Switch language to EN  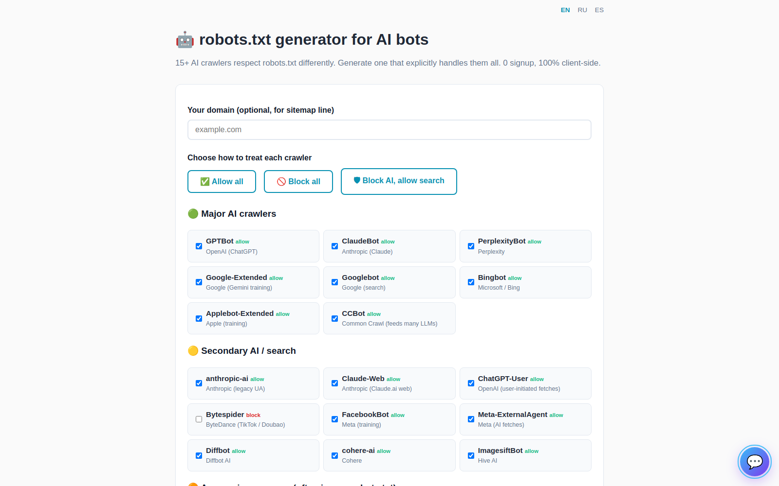[x=565, y=10]
